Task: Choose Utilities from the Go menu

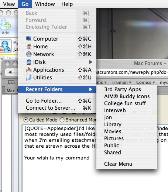Action: pyautogui.click(x=57, y=78)
